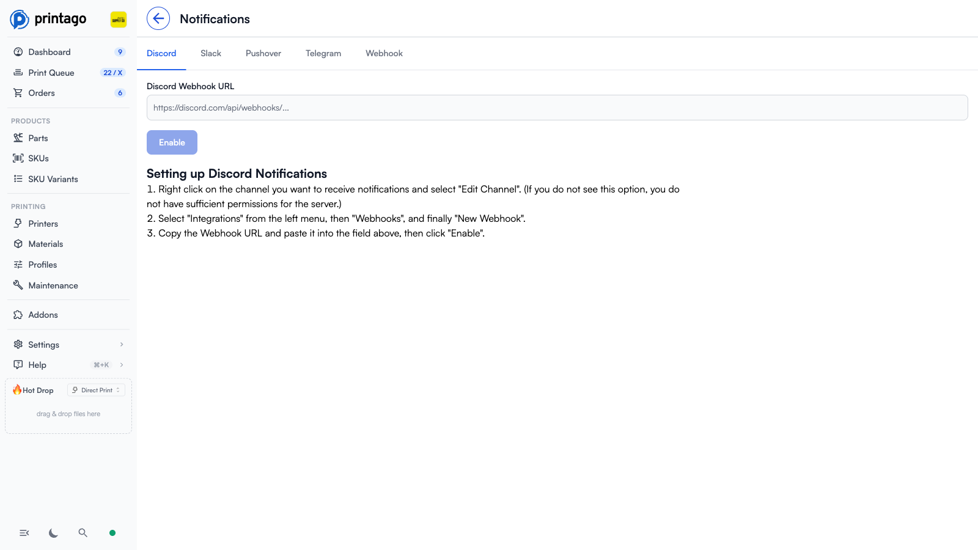Click the Print Queue 22 / X badge
978x550 pixels.
[x=113, y=73]
